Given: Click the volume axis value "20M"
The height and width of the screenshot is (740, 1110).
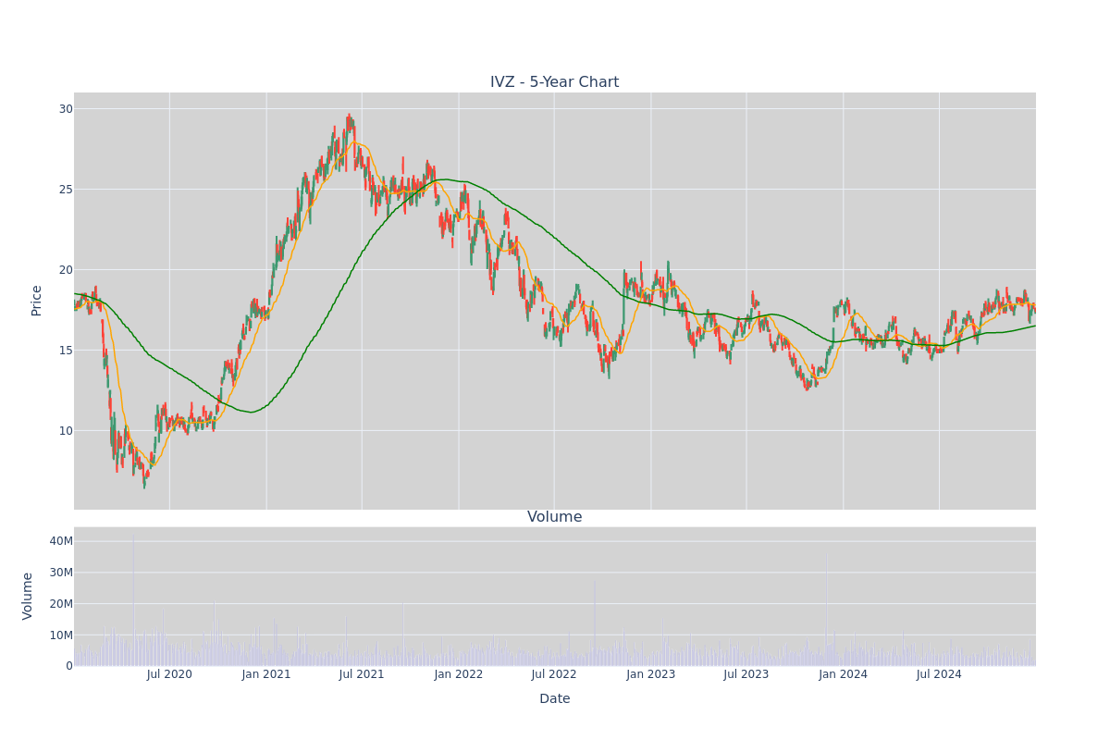Looking at the screenshot, I should click(x=61, y=604).
